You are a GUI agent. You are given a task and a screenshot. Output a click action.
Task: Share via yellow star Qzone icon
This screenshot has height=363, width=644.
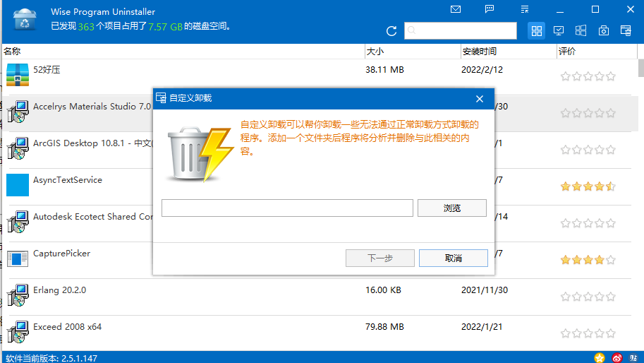(600, 357)
